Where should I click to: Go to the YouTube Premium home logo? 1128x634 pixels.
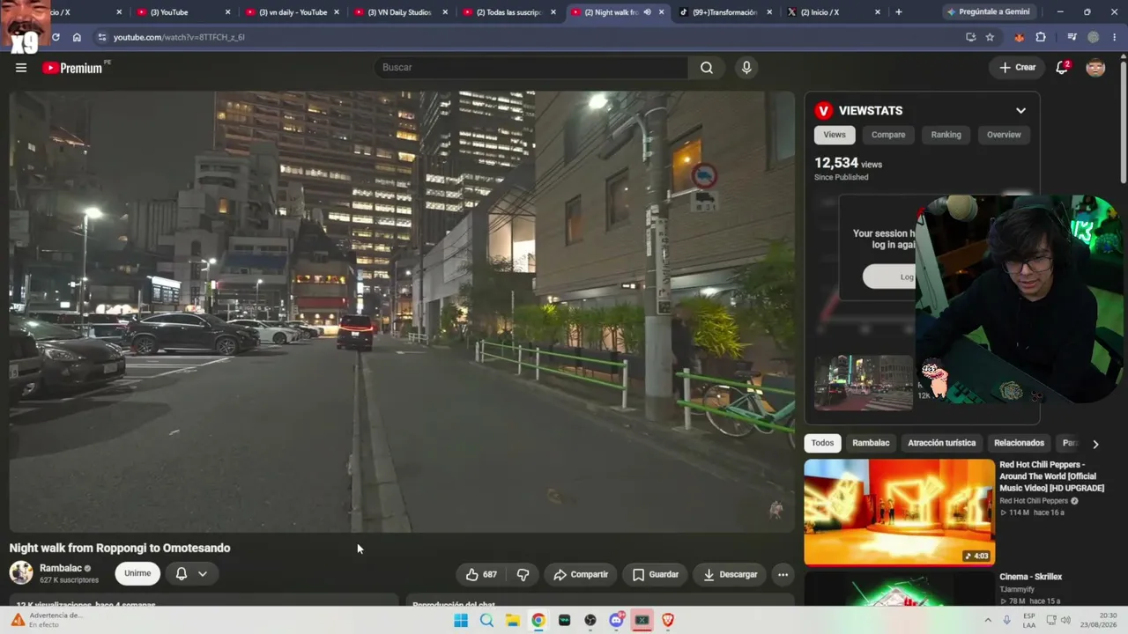(x=72, y=68)
